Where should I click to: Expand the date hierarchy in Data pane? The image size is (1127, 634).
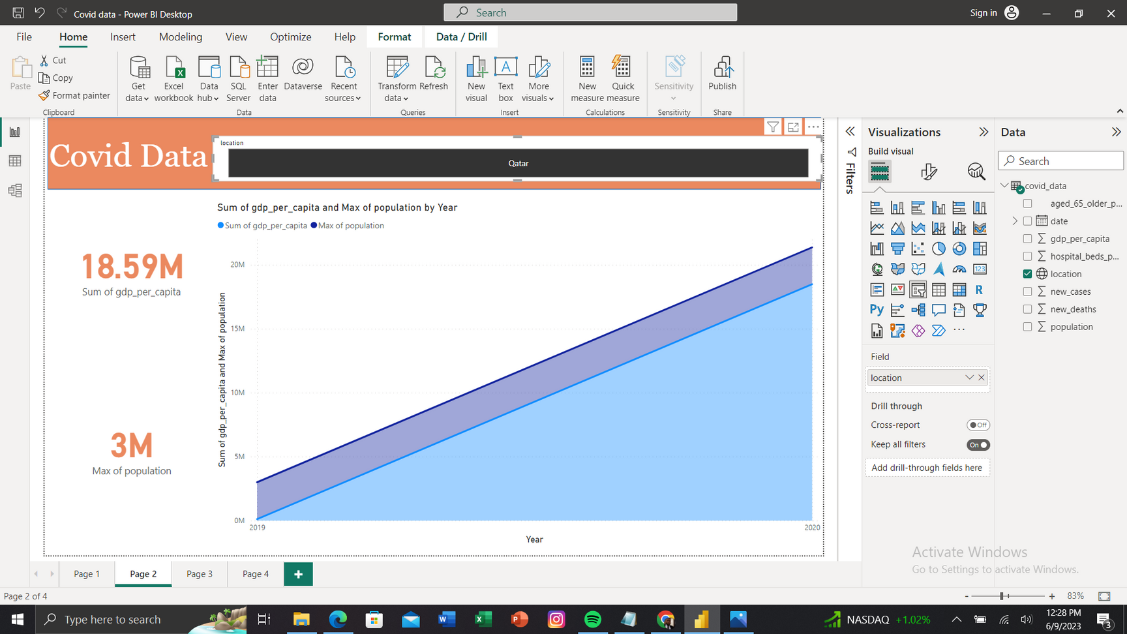click(x=1015, y=221)
